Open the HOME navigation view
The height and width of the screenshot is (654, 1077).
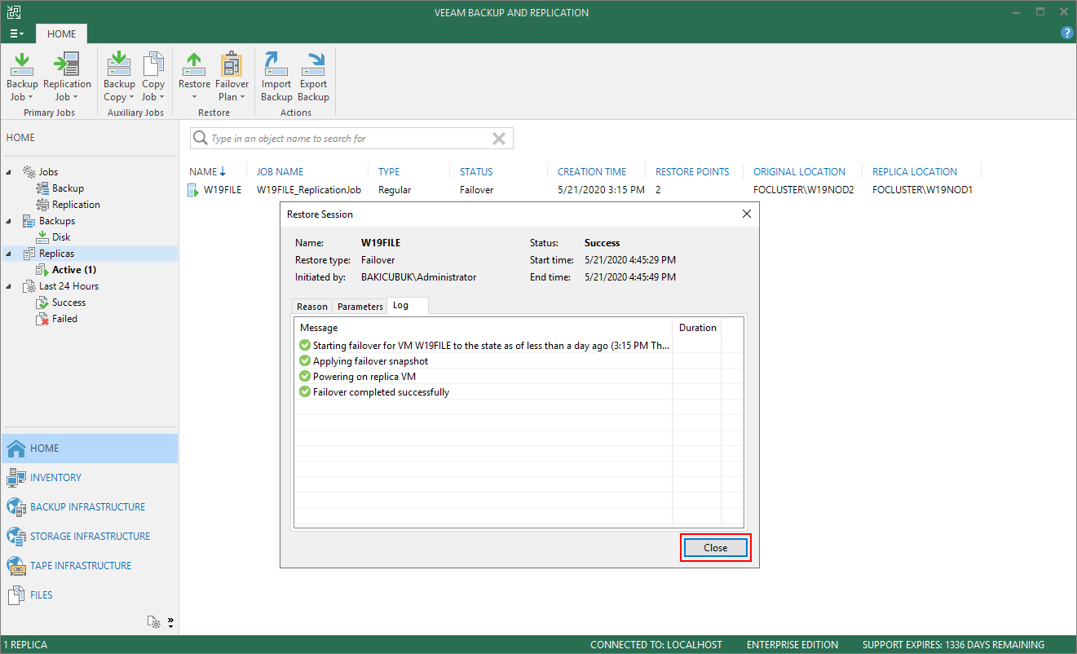click(x=90, y=449)
